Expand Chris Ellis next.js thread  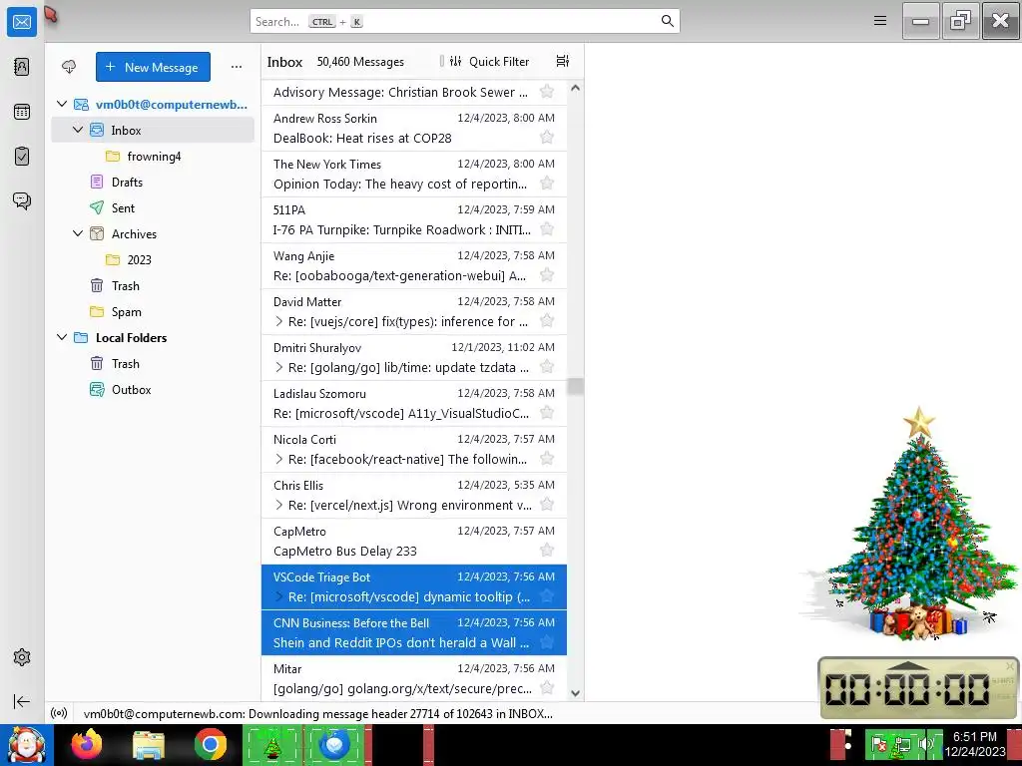coord(279,505)
